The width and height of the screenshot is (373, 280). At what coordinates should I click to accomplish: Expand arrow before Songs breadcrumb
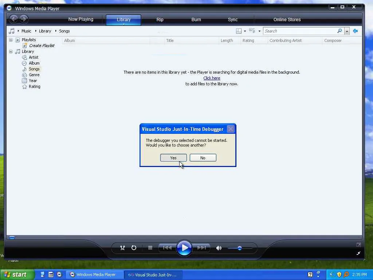(x=56, y=31)
